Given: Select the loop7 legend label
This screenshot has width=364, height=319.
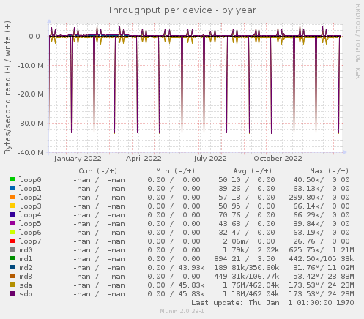Looking at the screenshot, I should (30, 241).
